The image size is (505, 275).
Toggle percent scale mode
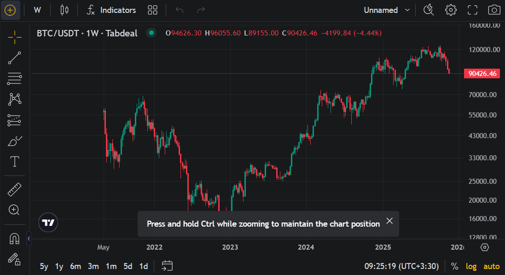coord(454,266)
